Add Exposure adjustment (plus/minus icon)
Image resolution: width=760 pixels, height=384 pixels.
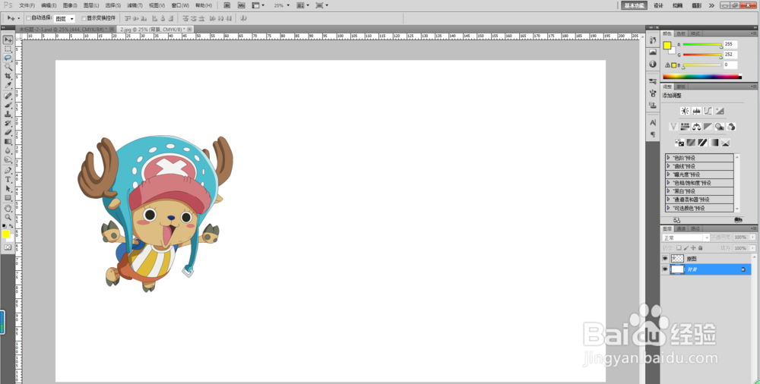pos(720,111)
